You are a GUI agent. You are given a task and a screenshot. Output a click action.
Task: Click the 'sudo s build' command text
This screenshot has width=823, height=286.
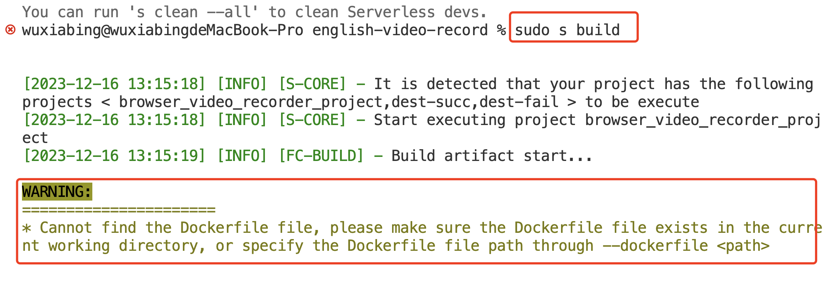tap(567, 30)
